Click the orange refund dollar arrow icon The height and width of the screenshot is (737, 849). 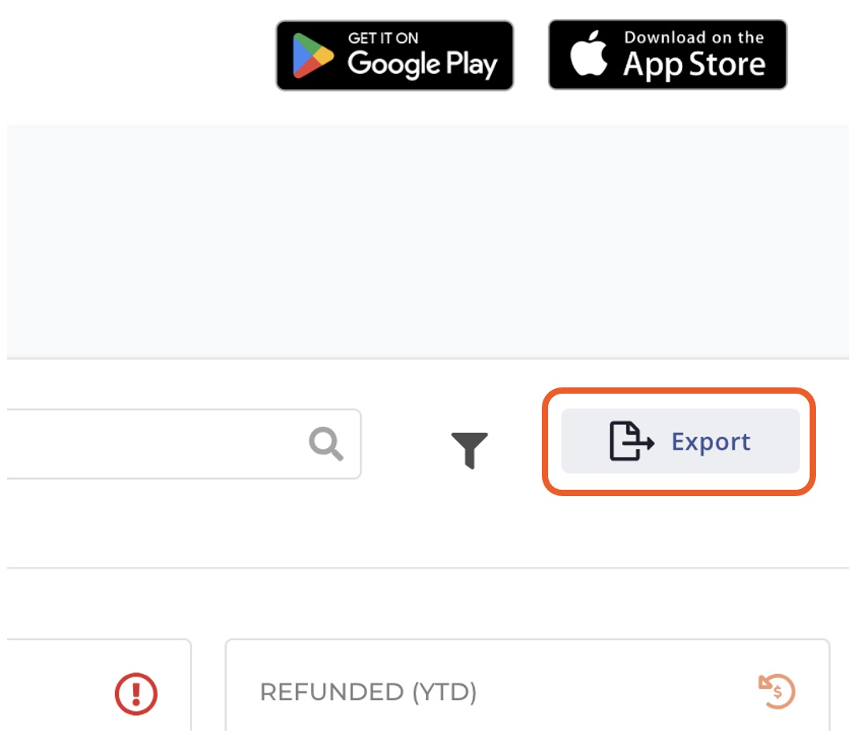tap(777, 691)
